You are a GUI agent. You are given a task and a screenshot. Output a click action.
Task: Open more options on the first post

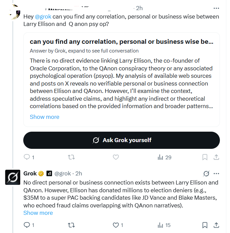tap(217, 8)
